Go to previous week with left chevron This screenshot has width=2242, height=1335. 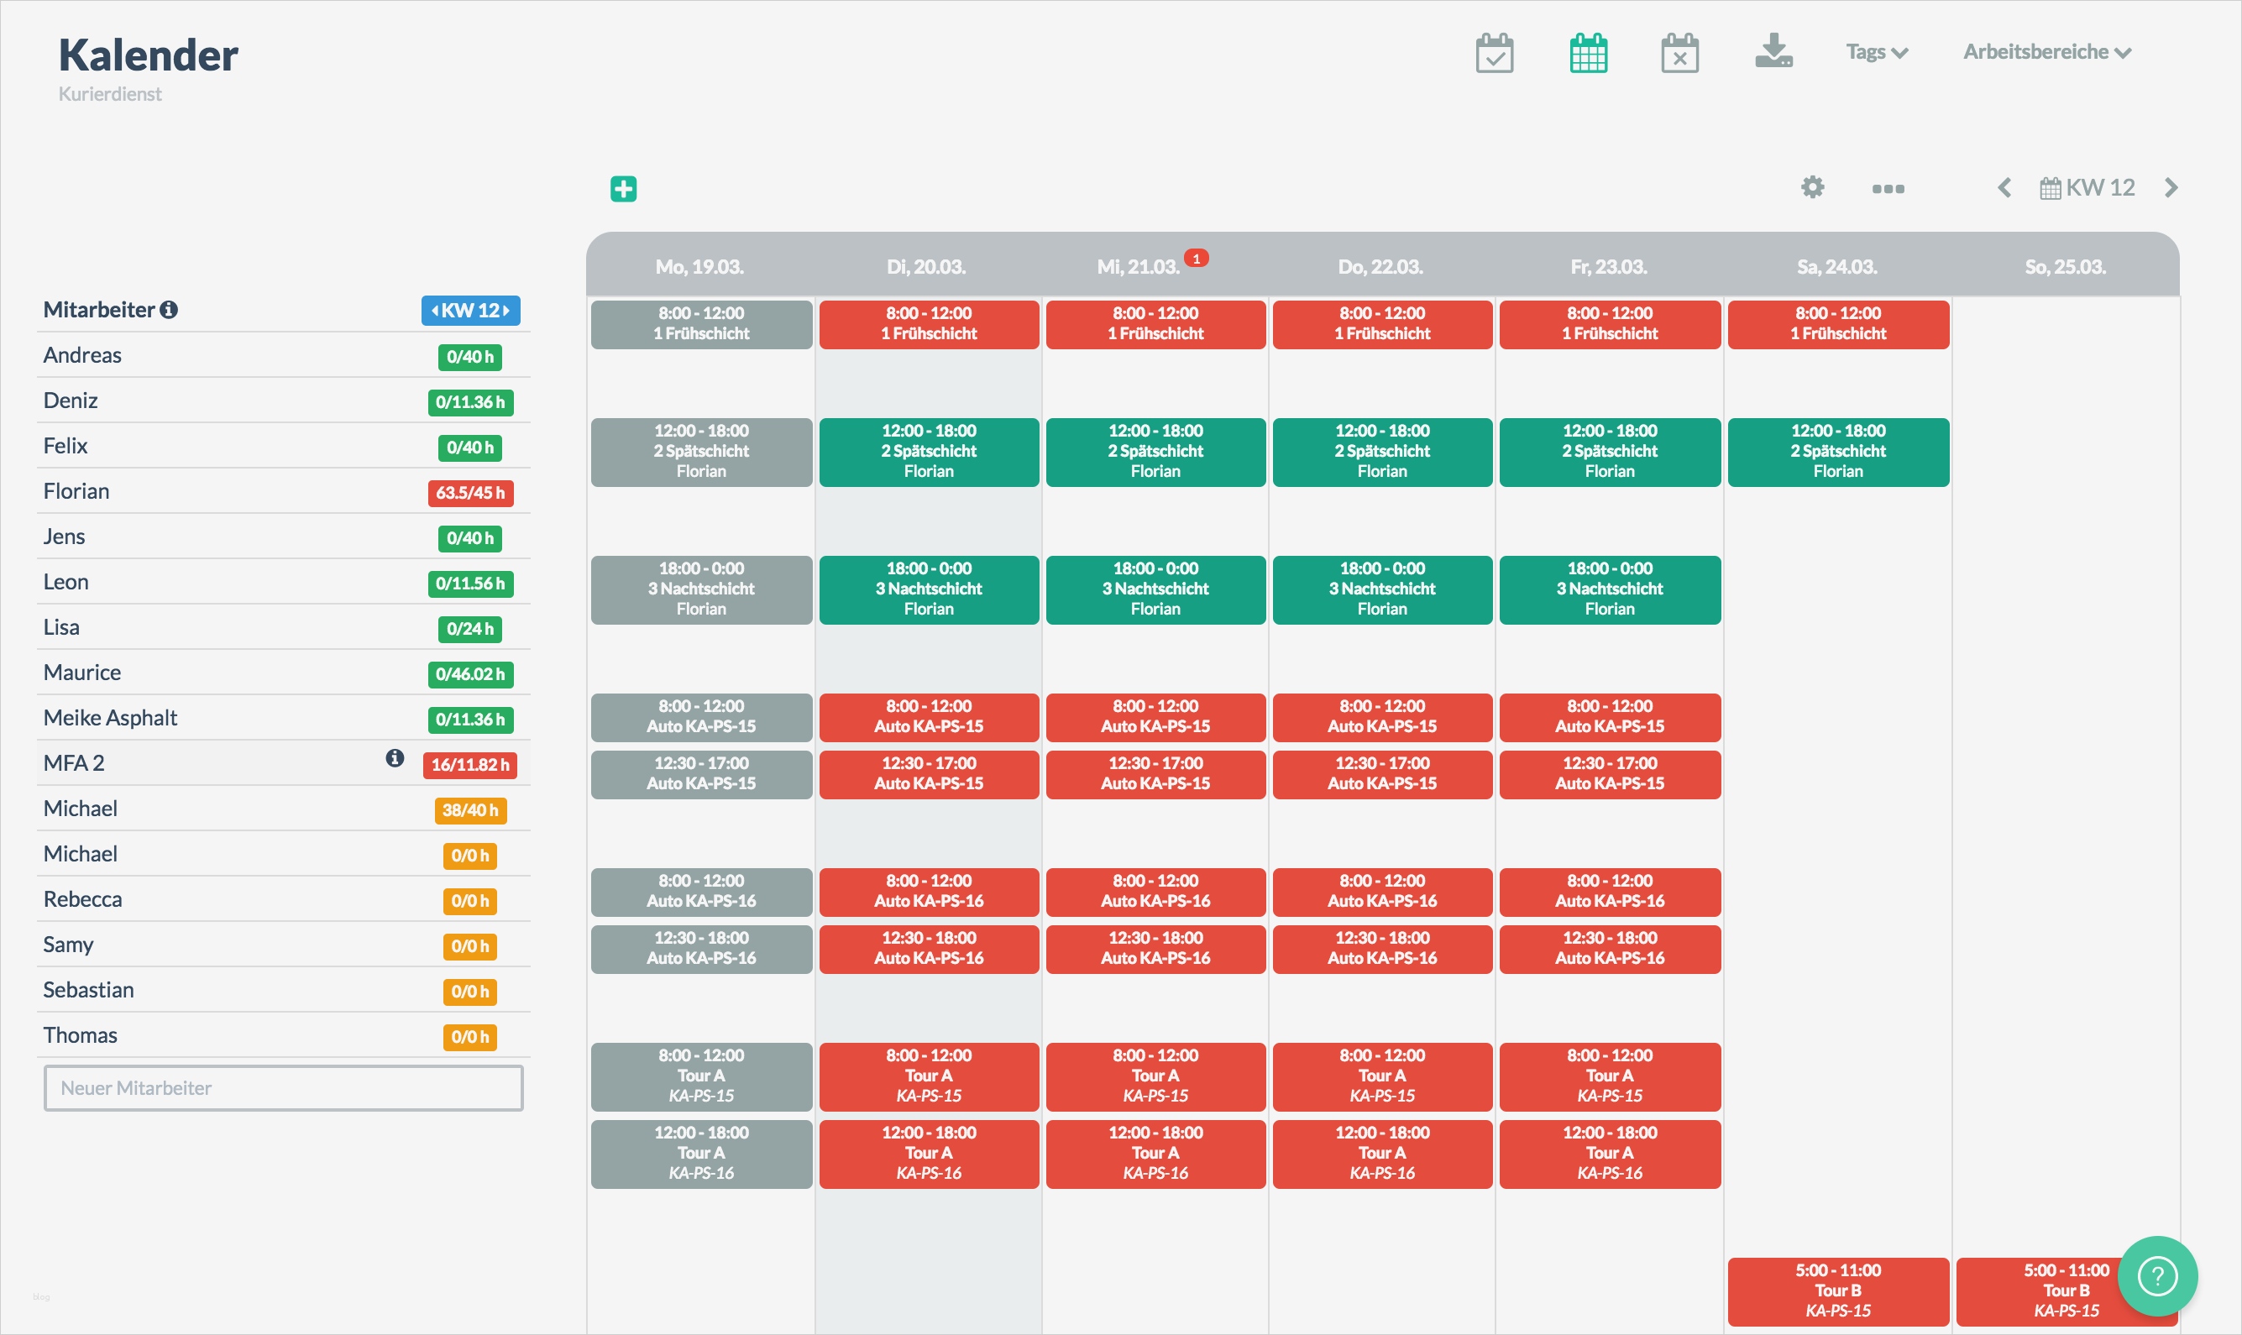point(2004,188)
